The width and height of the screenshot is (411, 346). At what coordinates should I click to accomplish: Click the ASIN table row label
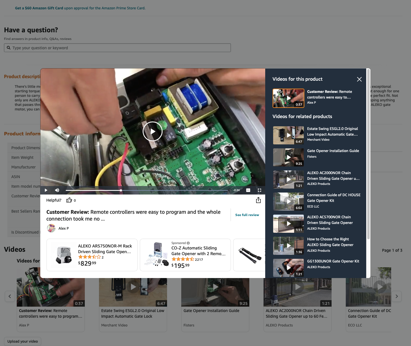(16, 177)
